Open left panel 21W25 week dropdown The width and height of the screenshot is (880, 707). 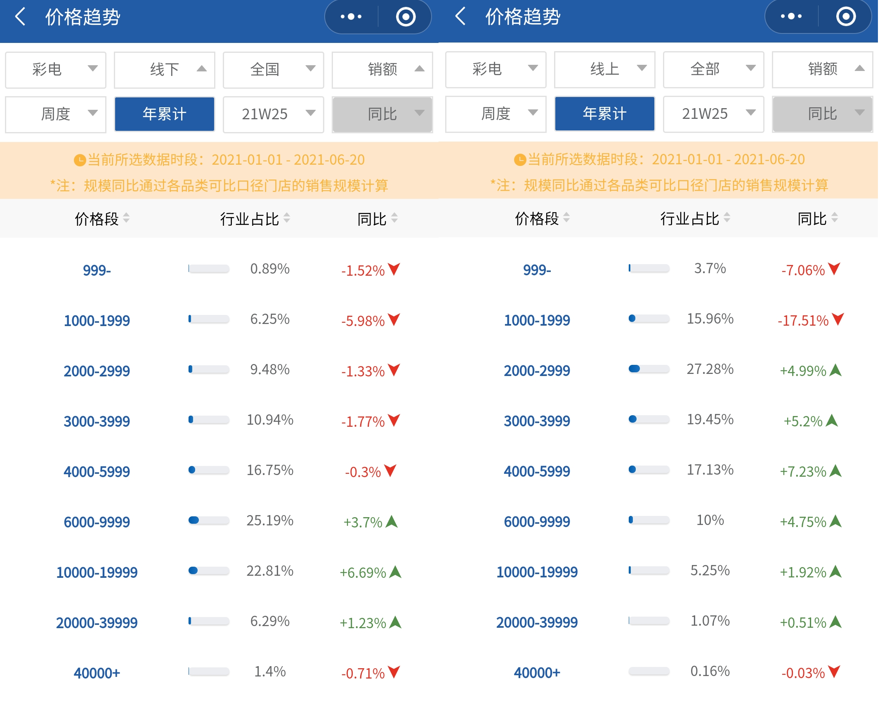coord(274,114)
